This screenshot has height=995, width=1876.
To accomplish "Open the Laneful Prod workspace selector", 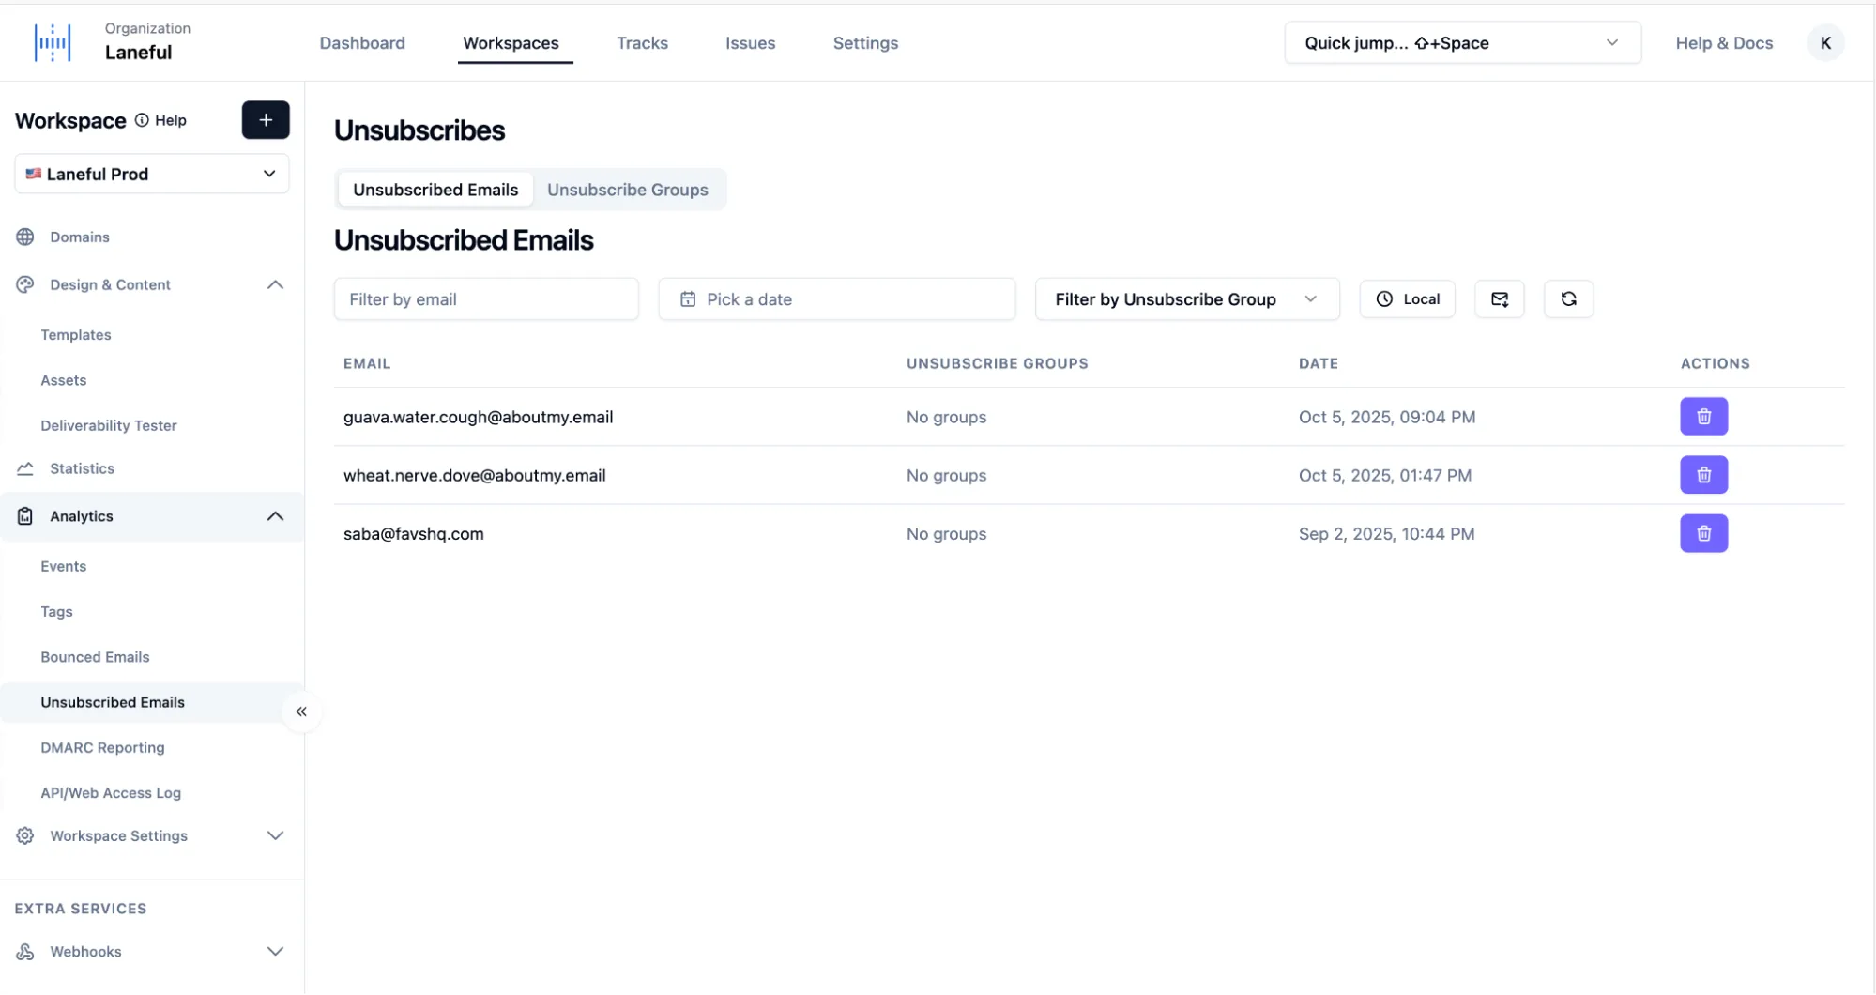I will click(152, 174).
